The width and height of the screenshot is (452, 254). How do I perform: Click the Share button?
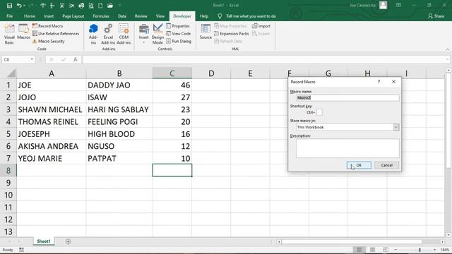tap(436, 16)
